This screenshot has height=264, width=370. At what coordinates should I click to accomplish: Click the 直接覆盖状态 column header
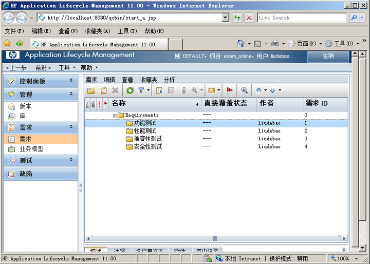pos(229,104)
